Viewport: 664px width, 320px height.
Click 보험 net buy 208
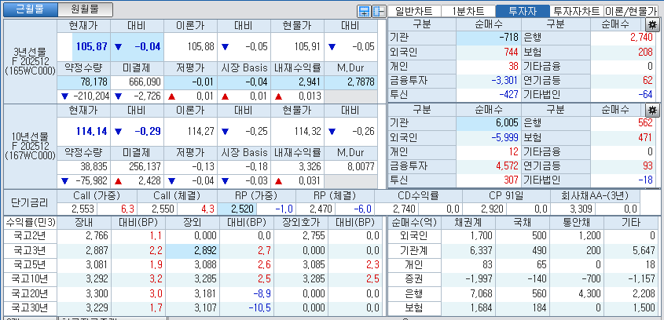(645, 52)
